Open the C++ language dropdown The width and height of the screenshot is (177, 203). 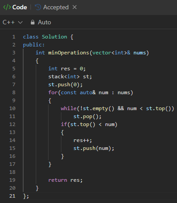[x=13, y=23]
